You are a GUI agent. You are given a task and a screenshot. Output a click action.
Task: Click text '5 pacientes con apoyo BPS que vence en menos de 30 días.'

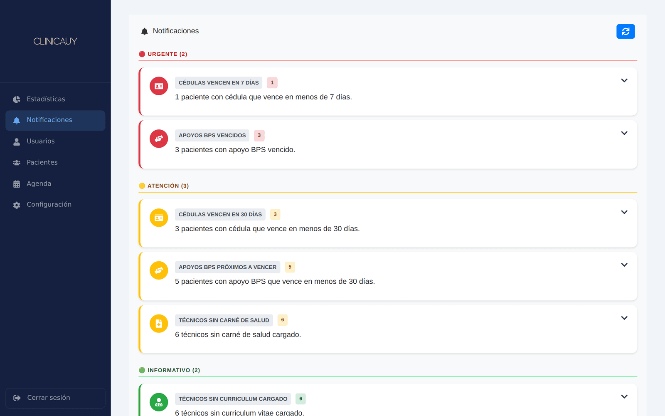(275, 282)
